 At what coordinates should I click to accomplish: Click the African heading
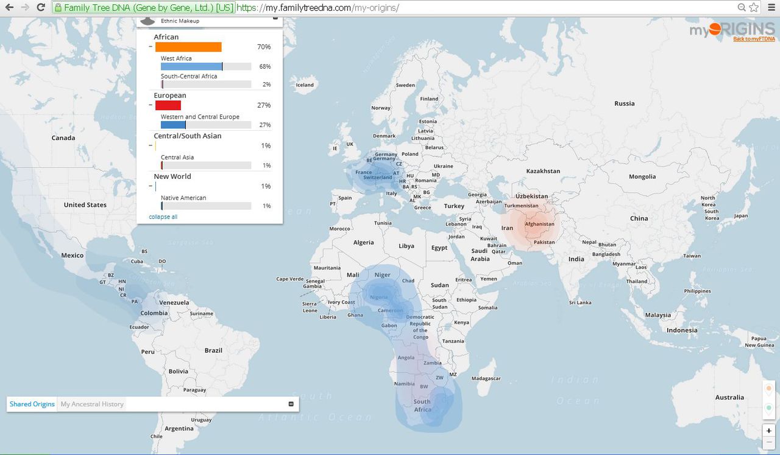(x=166, y=37)
